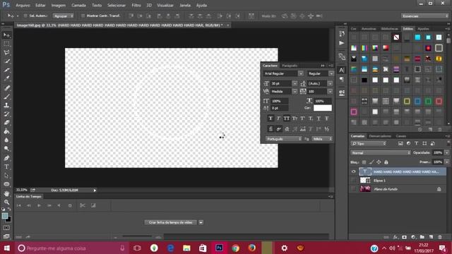Switch to the Parágrafo tab
This screenshot has height=254, width=452.
coord(290,66)
